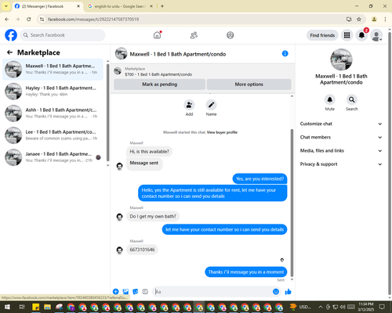This screenshot has width=392, height=313.
Task: Open Sticky Notes from taskbar
Action: [35, 307]
